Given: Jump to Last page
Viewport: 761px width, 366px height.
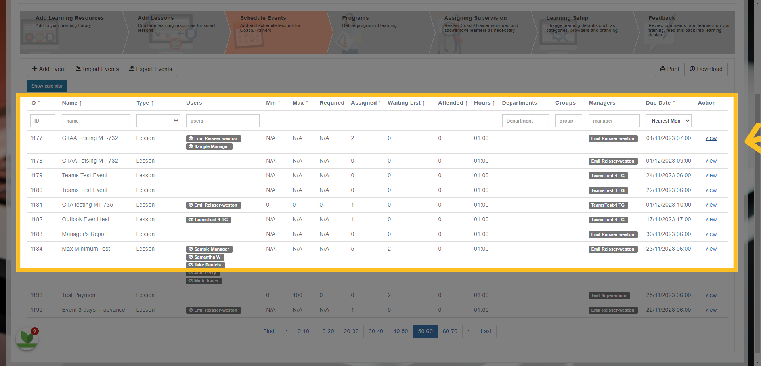Looking at the screenshot, I should [x=486, y=332].
